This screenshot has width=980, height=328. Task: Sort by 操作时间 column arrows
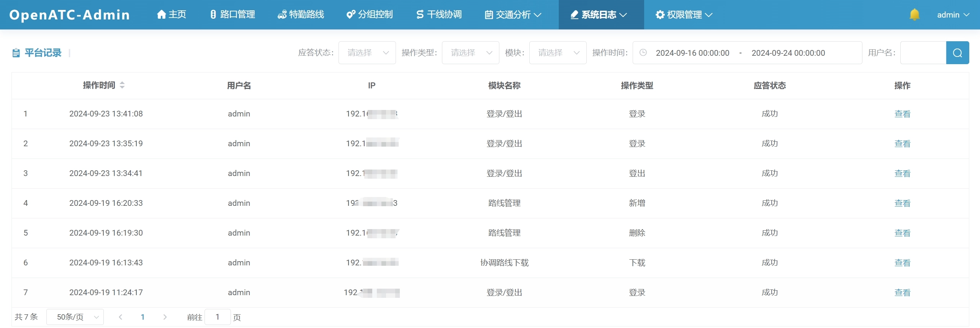[122, 85]
